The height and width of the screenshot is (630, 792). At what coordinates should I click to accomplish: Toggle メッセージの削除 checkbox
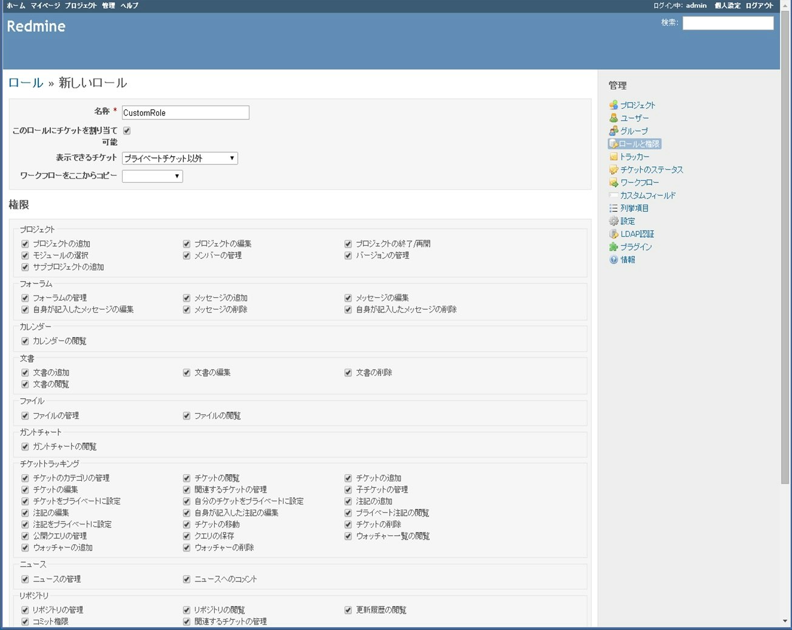pos(186,310)
